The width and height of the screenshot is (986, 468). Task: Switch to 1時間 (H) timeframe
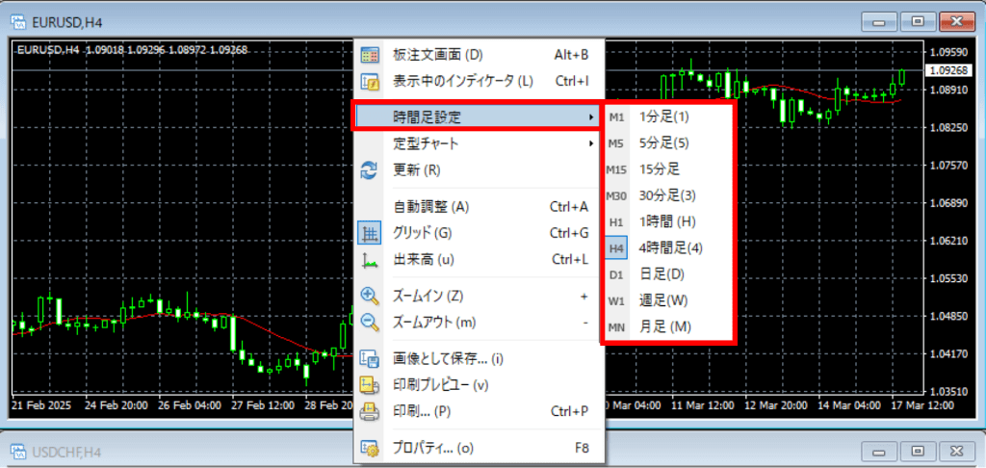(668, 222)
